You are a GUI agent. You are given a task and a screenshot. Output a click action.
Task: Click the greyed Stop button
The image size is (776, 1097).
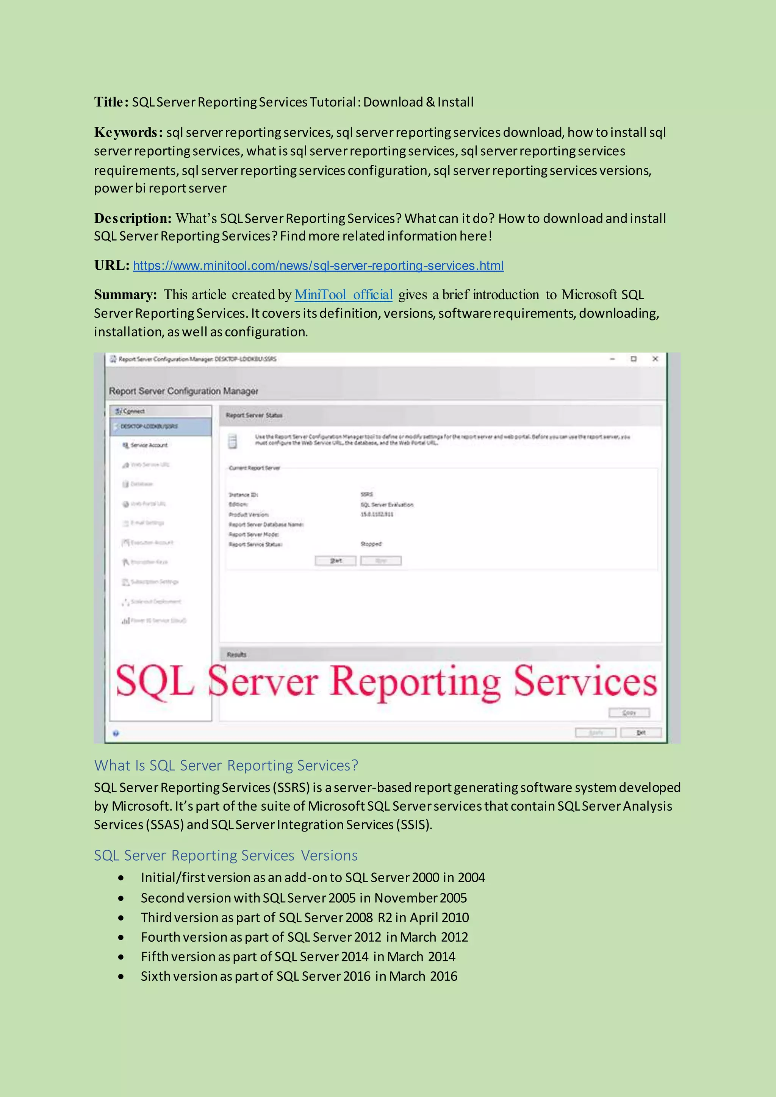pos(381,561)
